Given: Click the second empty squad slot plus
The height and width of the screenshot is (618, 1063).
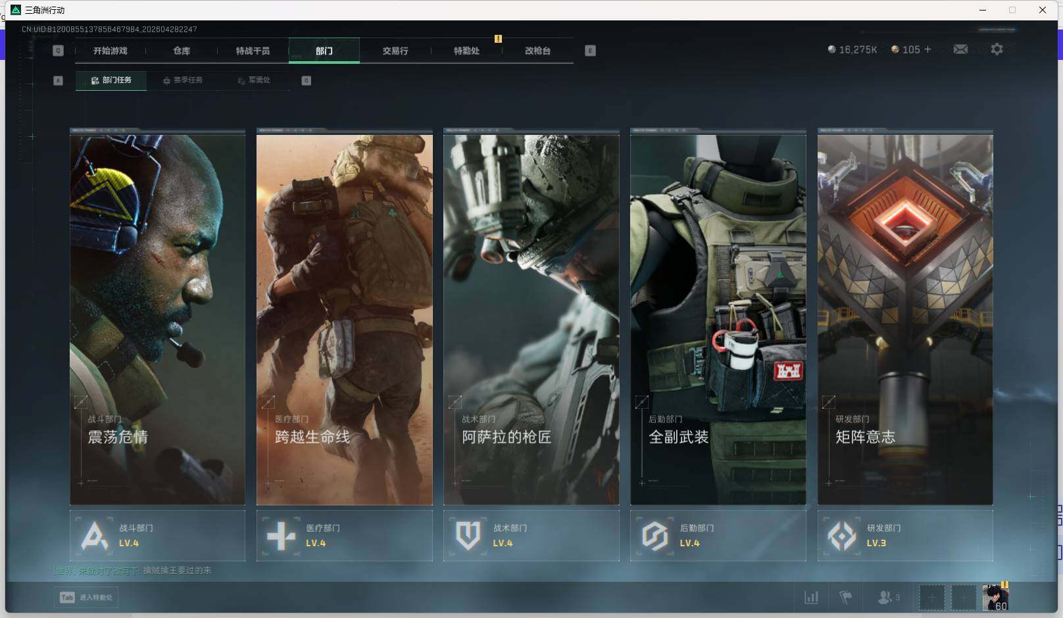Looking at the screenshot, I should coord(963,598).
